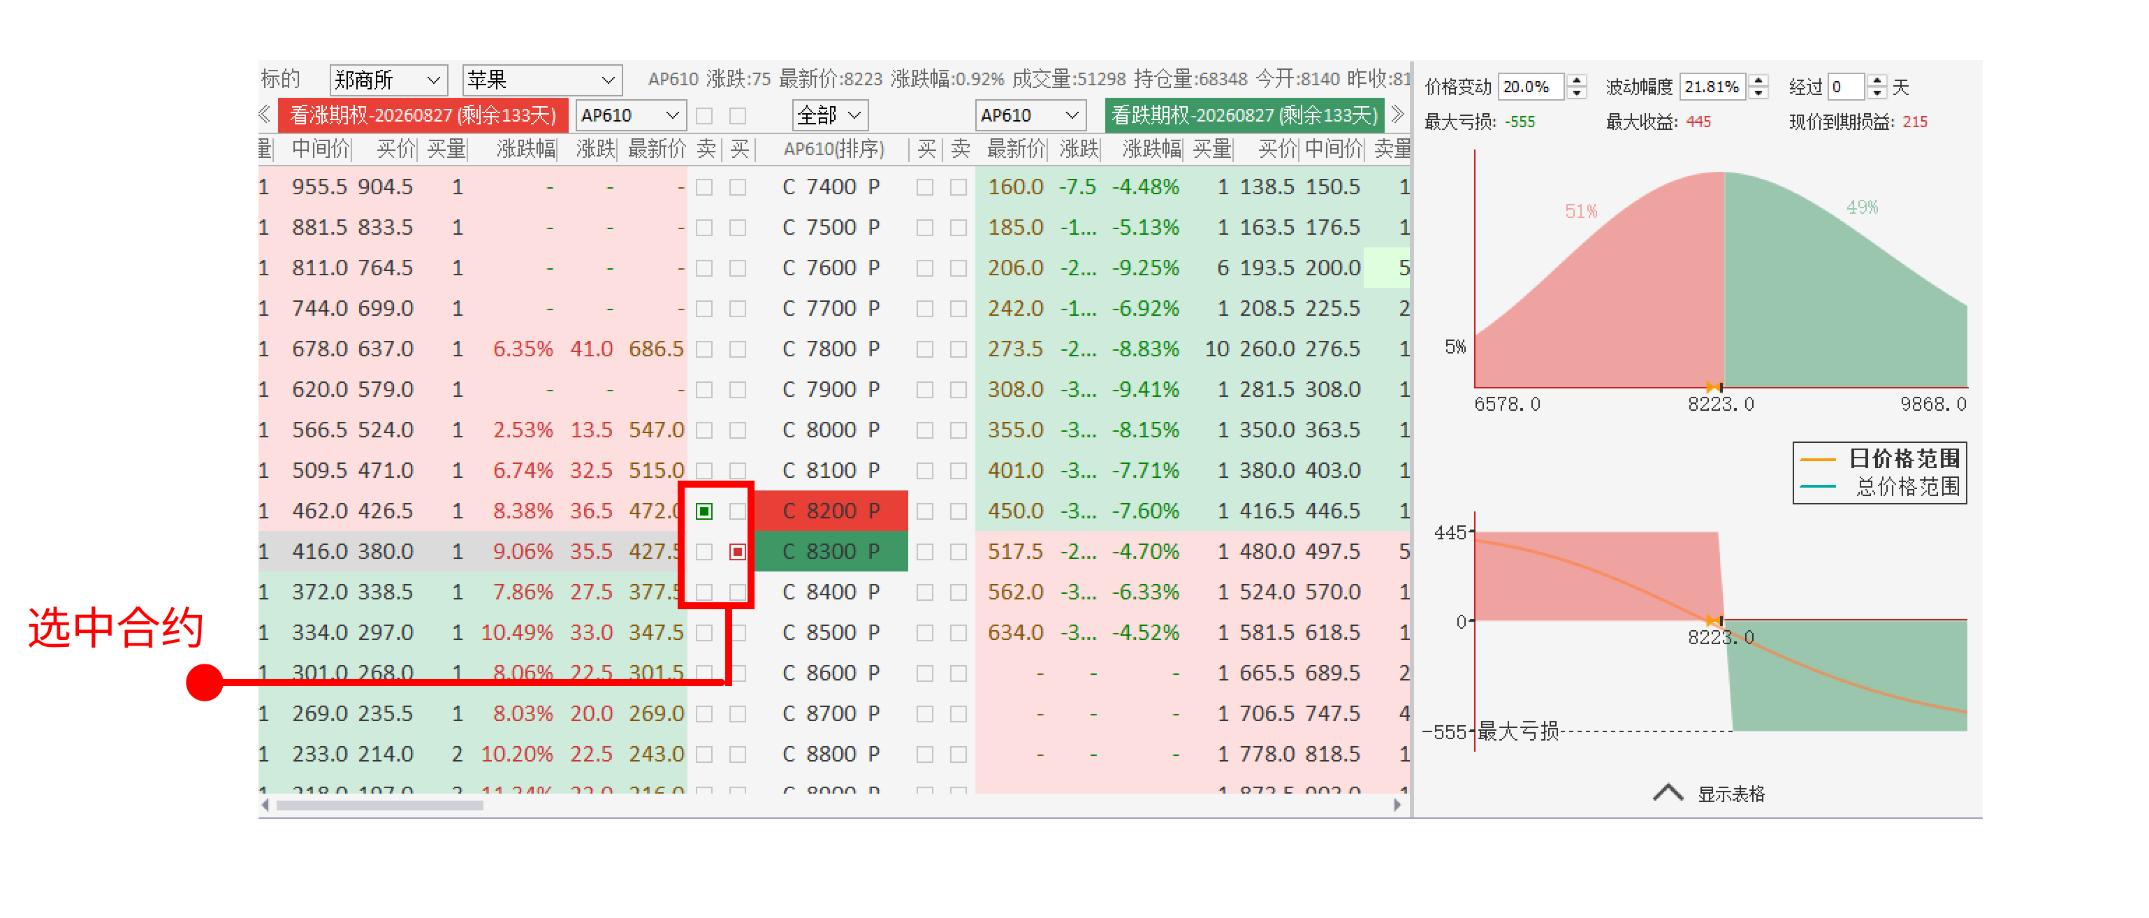Viewport: 2149px width, 918px height.
Task: Increase 经过 days with its up arrow
Action: pos(1877,81)
